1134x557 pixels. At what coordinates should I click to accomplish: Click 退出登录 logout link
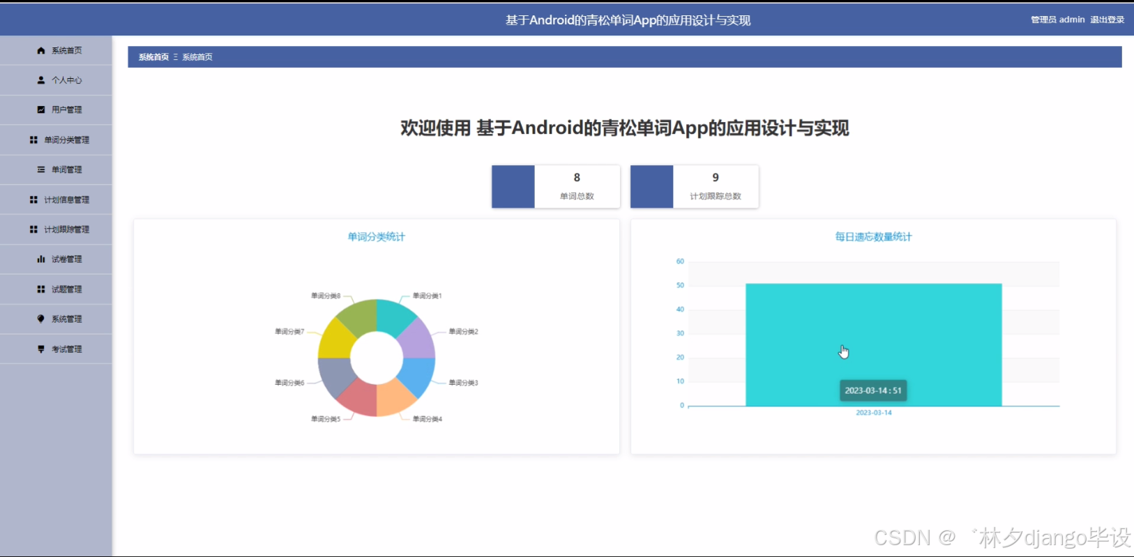[1107, 20]
